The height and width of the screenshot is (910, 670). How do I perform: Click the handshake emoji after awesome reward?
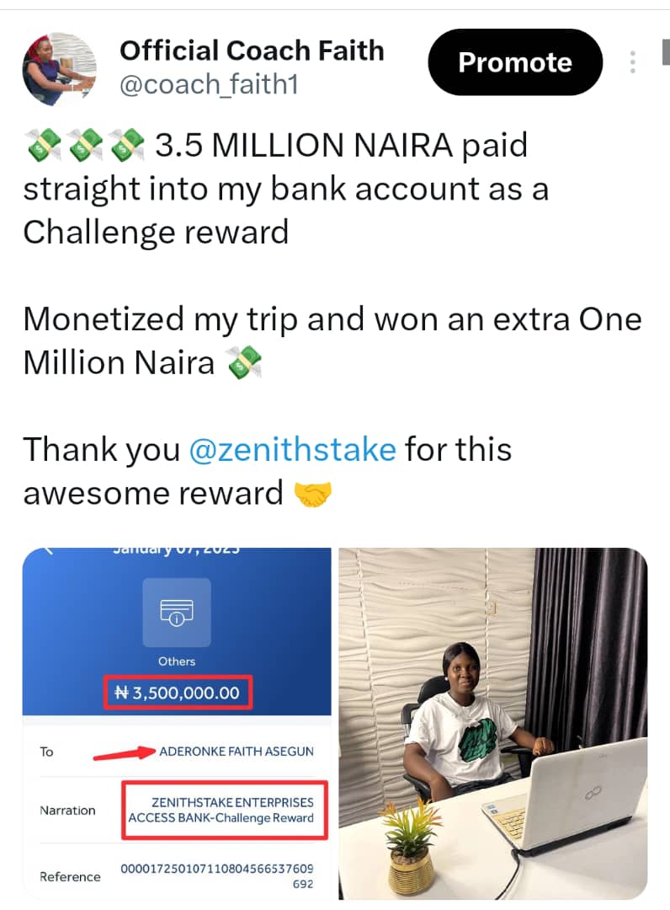pyautogui.click(x=312, y=494)
